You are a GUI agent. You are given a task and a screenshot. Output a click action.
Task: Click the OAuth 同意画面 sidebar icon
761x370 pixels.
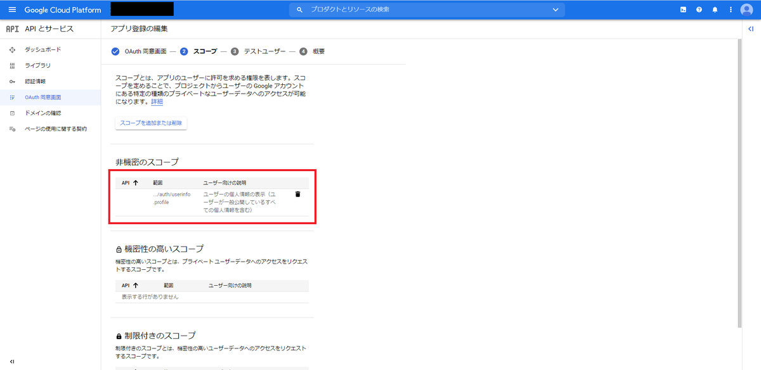(12, 97)
